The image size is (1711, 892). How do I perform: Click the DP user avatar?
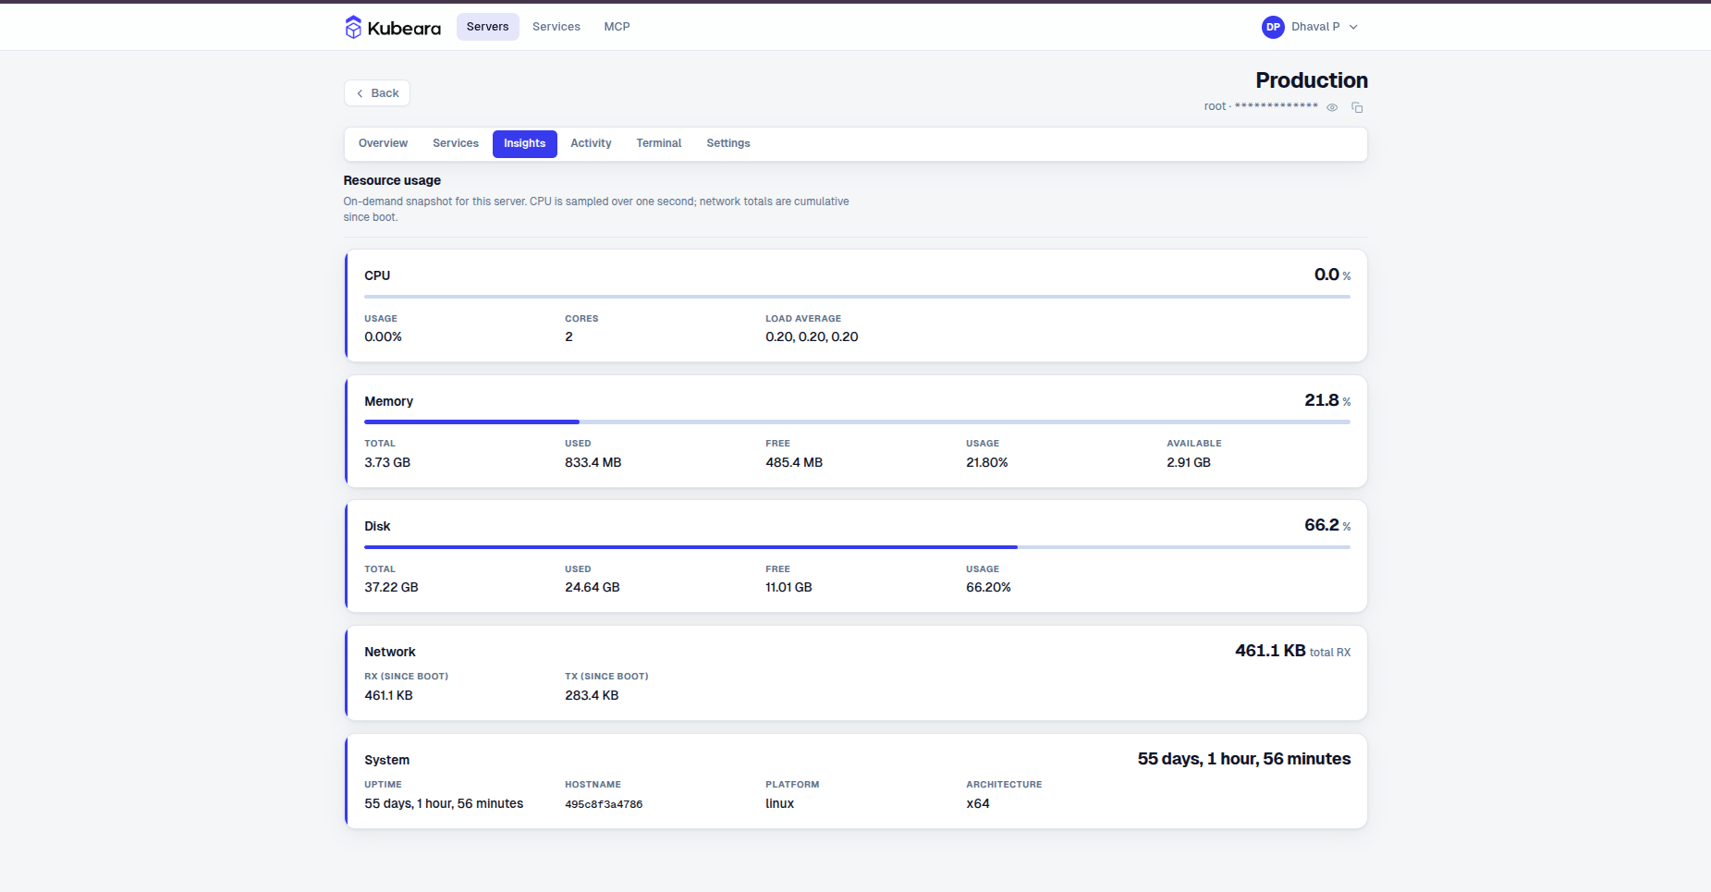tap(1273, 27)
